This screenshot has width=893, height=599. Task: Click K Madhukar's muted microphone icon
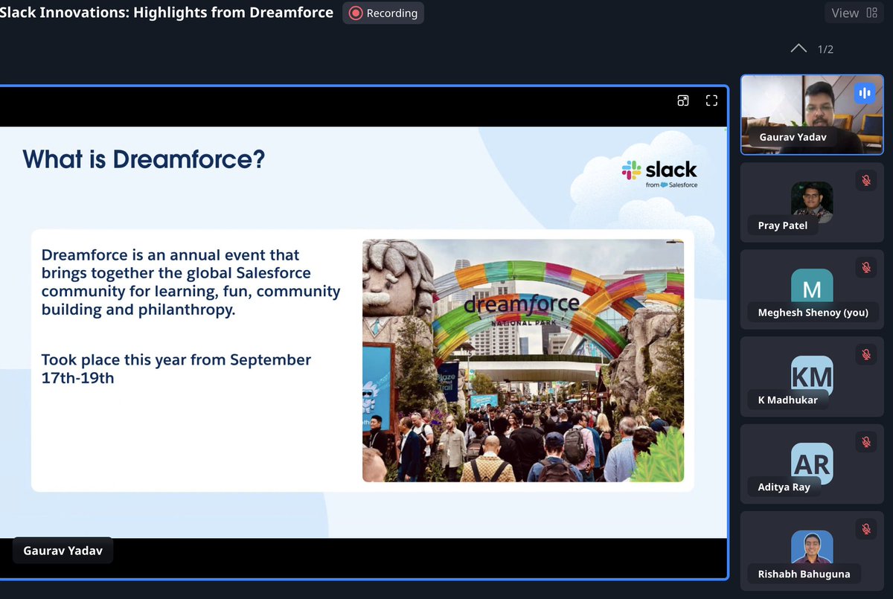click(x=865, y=354)
